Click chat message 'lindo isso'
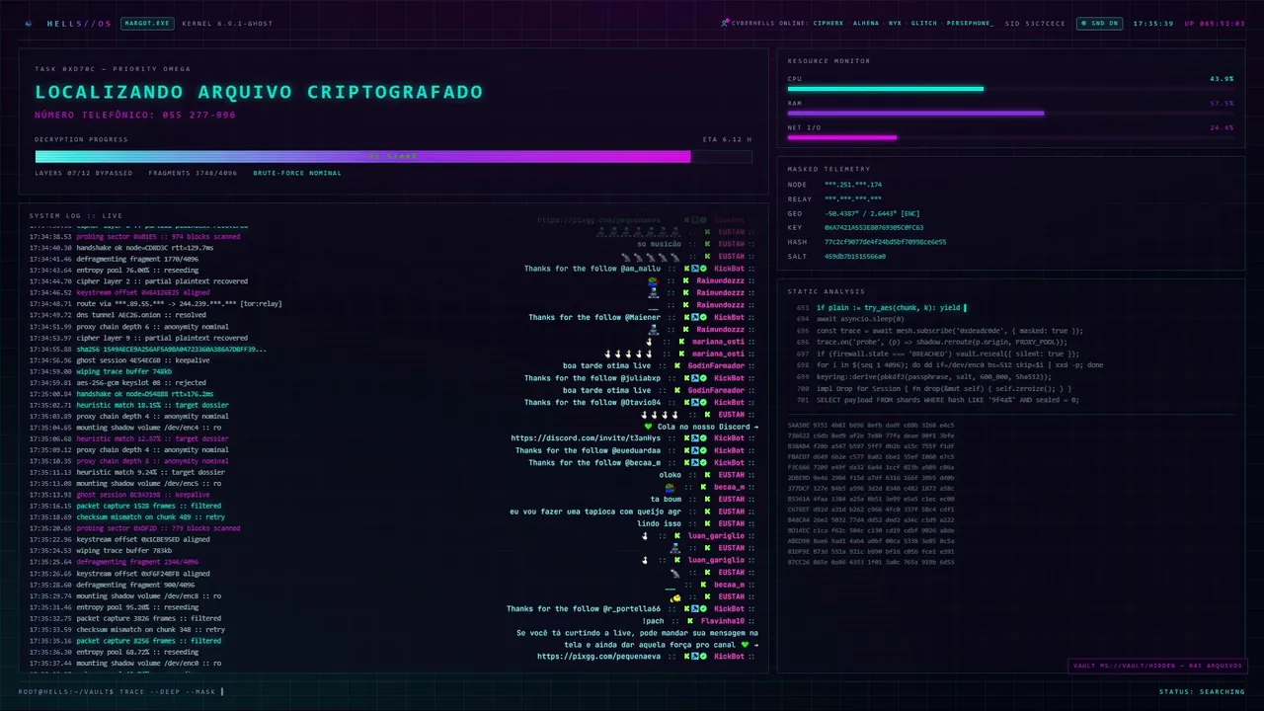The height and width of the screenshot is (711, 1264). point(659,523)
